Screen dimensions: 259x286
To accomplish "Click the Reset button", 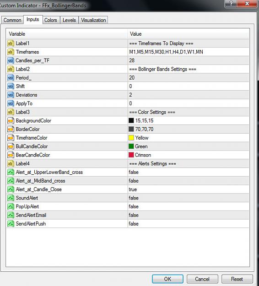I will 237,279.
